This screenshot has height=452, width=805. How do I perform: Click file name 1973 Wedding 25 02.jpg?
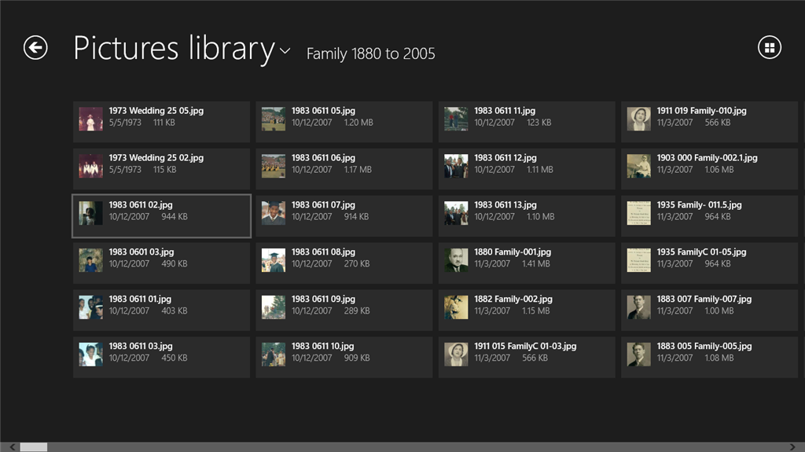pos(156,158)
